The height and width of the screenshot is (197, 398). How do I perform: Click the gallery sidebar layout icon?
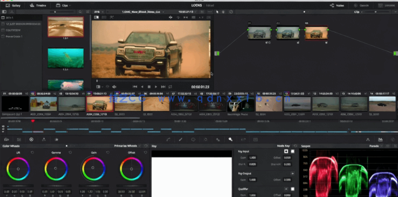click(x=4, y=12)
